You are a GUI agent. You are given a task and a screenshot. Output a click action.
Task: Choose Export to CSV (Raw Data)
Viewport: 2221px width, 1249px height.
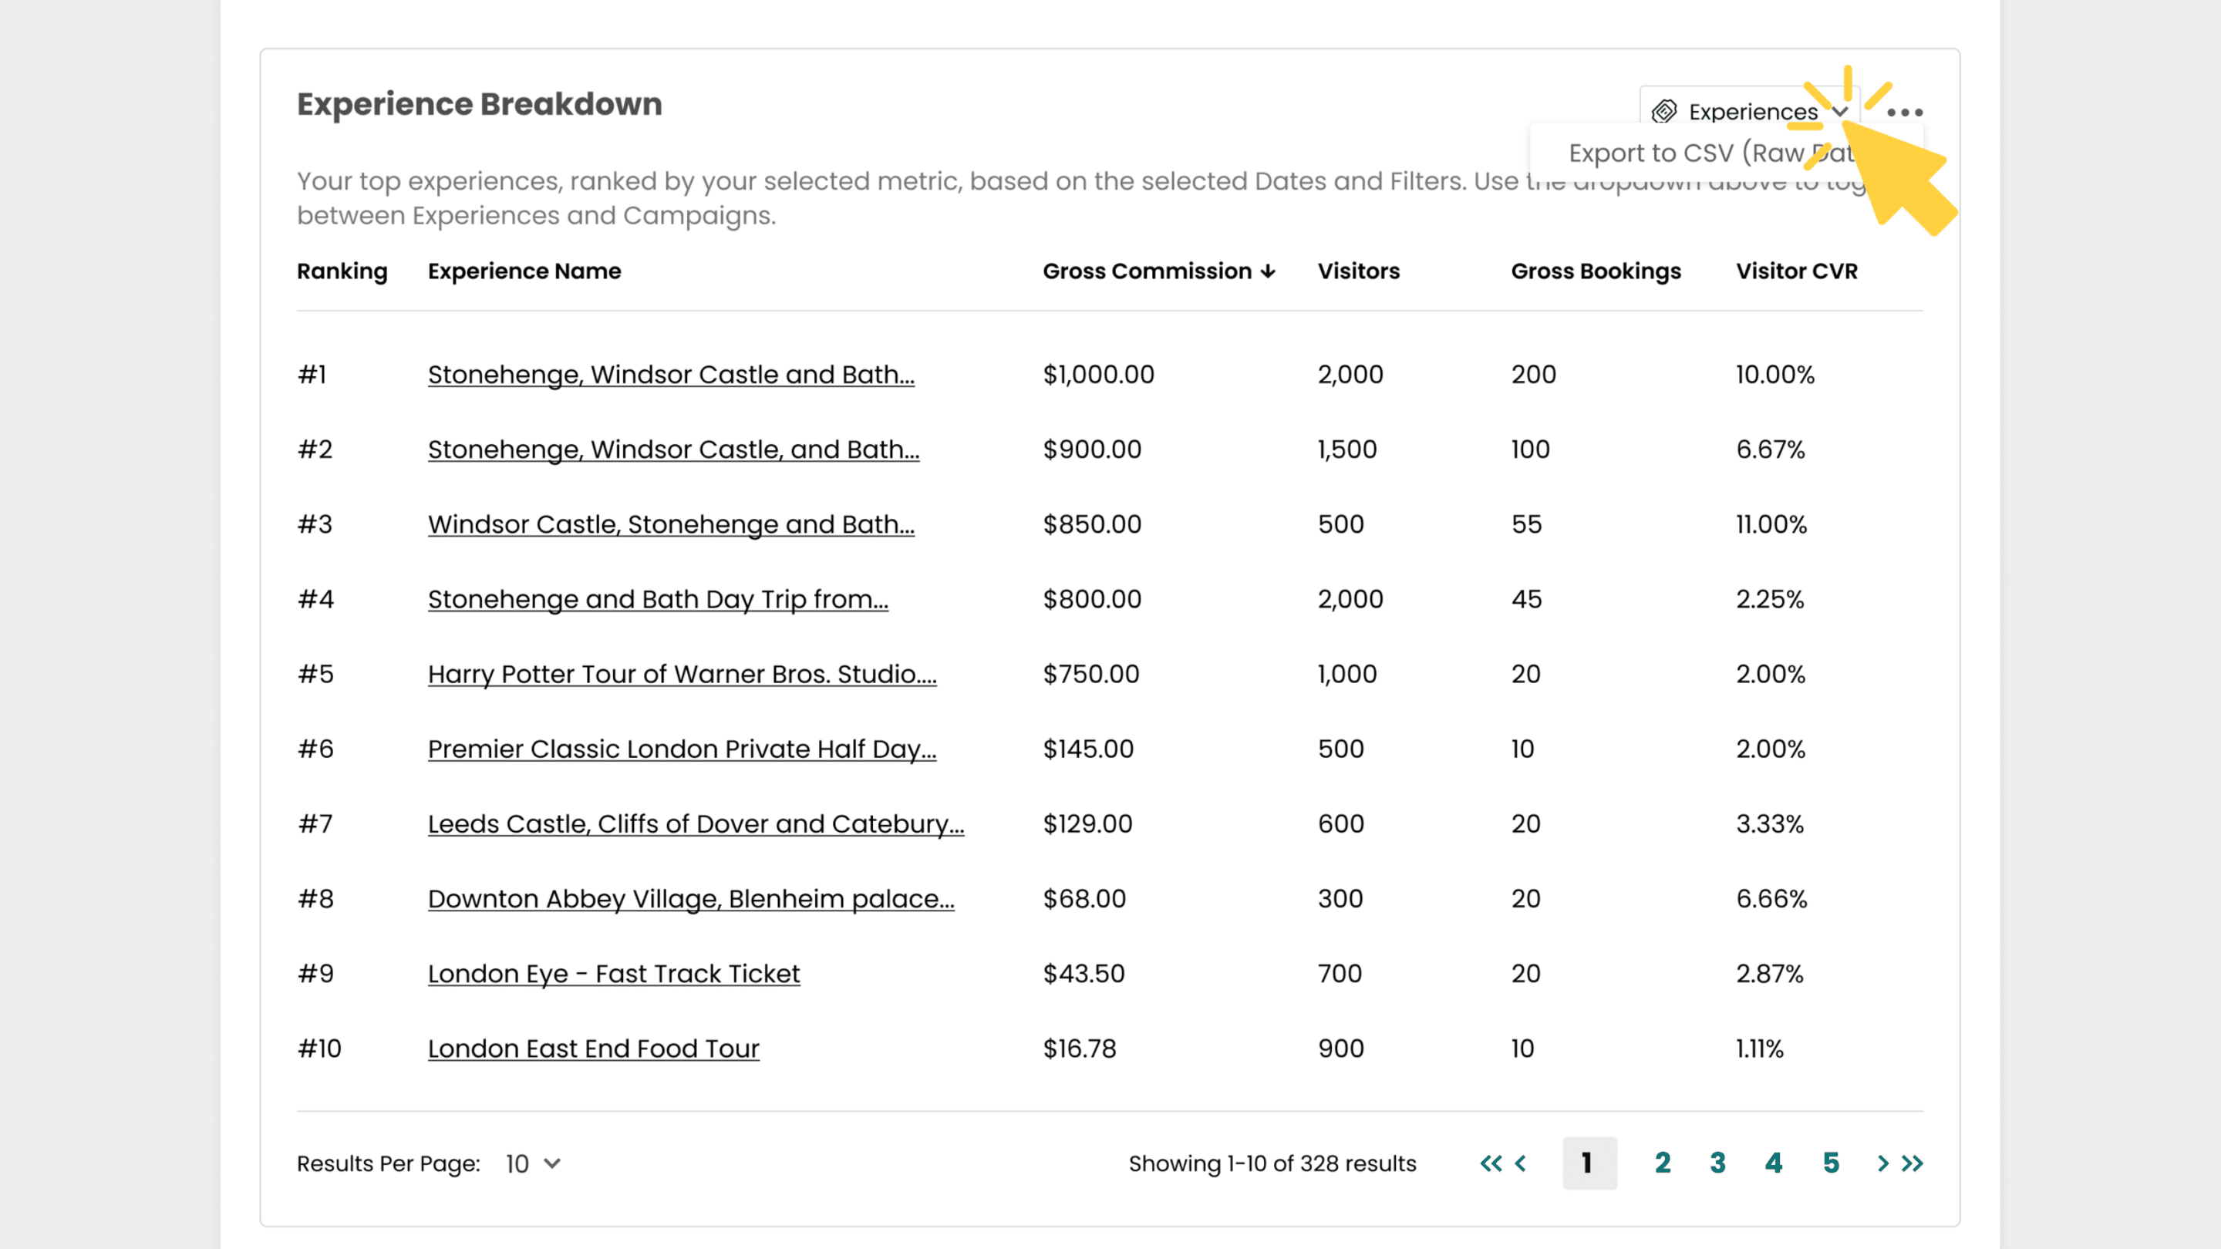1710,153
